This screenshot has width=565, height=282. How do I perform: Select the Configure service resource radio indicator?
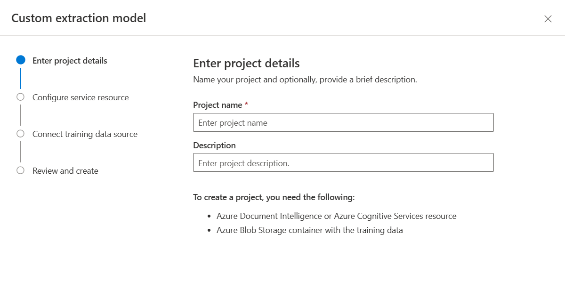pyautogui.click(x=21, y=97)
